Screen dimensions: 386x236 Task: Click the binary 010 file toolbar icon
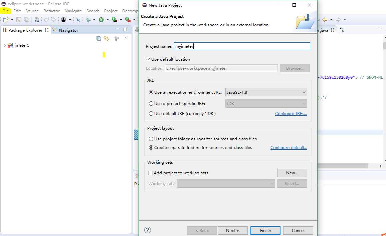point(37,20)
